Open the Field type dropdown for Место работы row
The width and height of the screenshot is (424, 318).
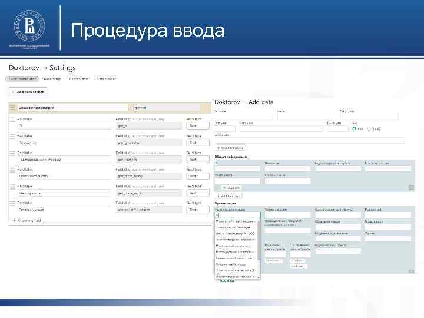(198, 193)
